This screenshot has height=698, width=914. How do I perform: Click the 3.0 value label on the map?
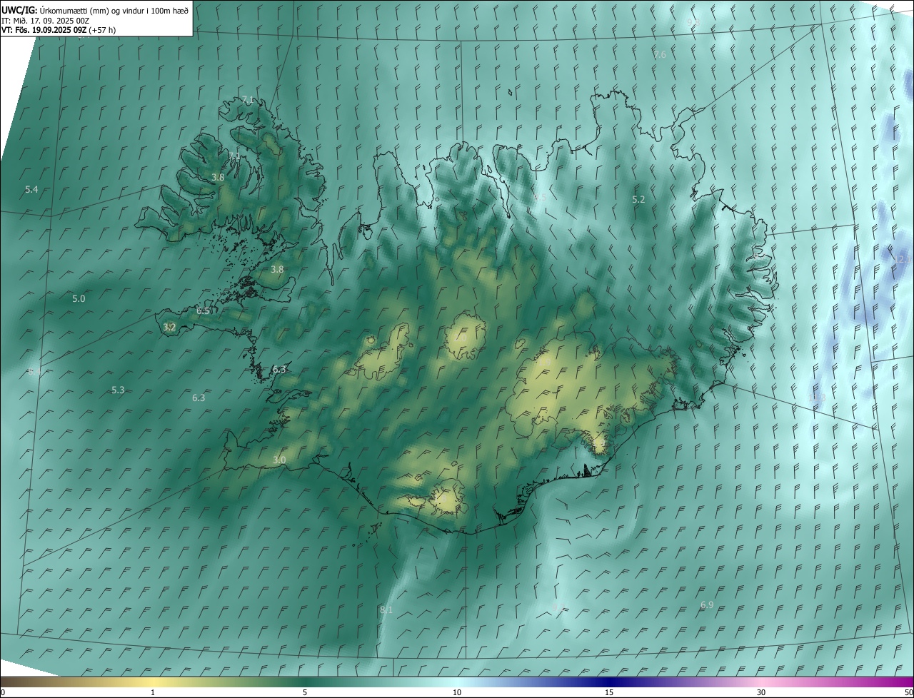tap(279, 460)
